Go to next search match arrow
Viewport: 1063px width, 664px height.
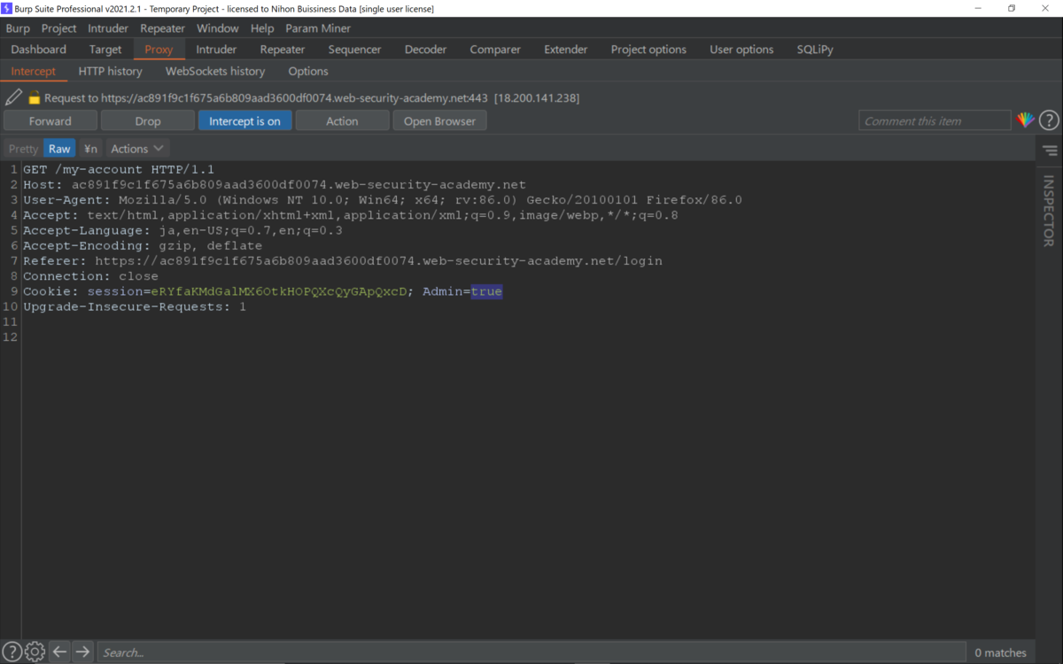[x=82, y=652]
